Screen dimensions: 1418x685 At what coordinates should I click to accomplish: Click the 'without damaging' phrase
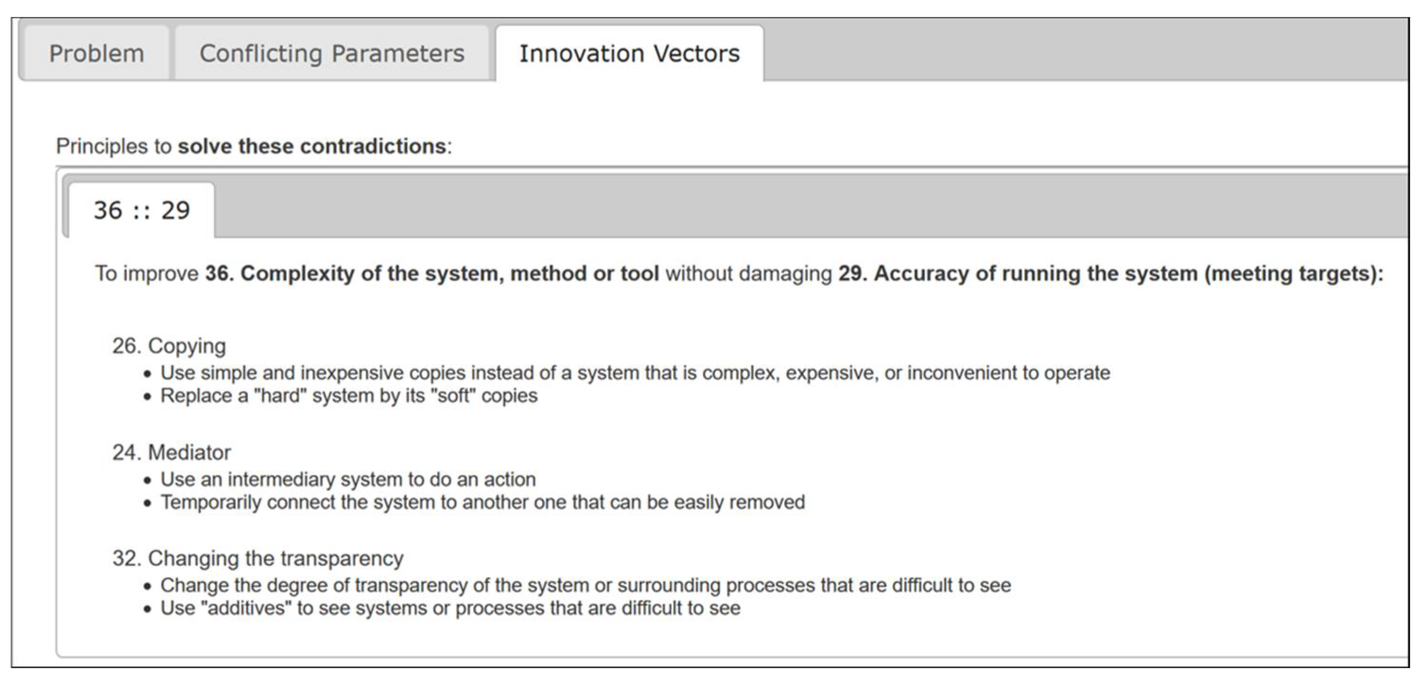pos(748,274)
